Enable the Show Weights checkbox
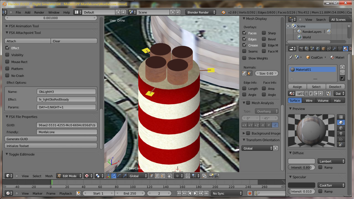This screenshot has height=199, width=354. click(244, 58)
